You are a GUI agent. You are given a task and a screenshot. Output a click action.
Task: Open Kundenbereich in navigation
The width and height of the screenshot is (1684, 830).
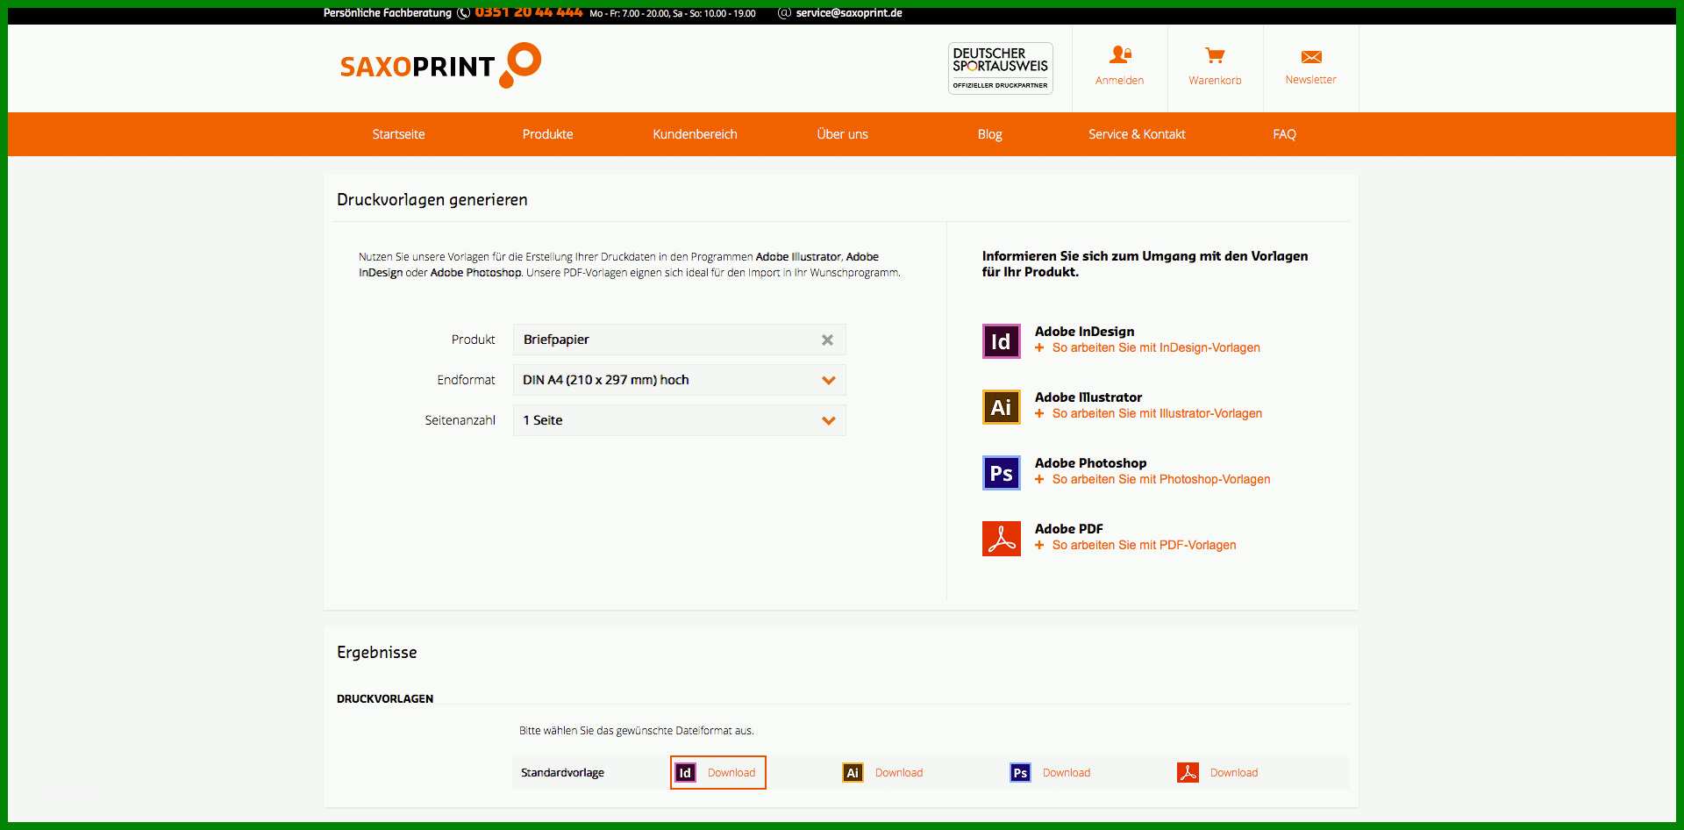tap(695, 134)
